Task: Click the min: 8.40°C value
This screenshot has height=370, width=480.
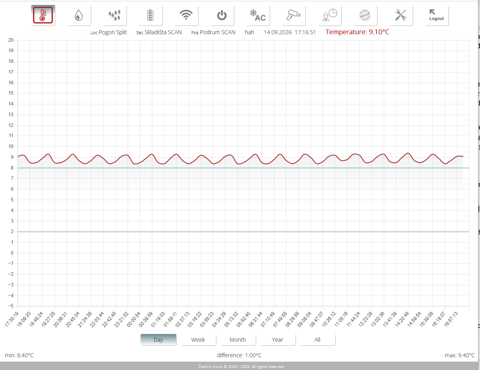Action: tap(19, 355)
